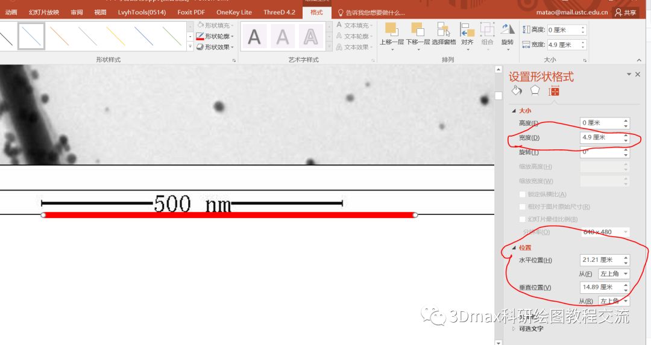The height and width of the screenshot is (345, 651).
Task: Click the 上移一层 bring forward icon
Action: (391, 30)
